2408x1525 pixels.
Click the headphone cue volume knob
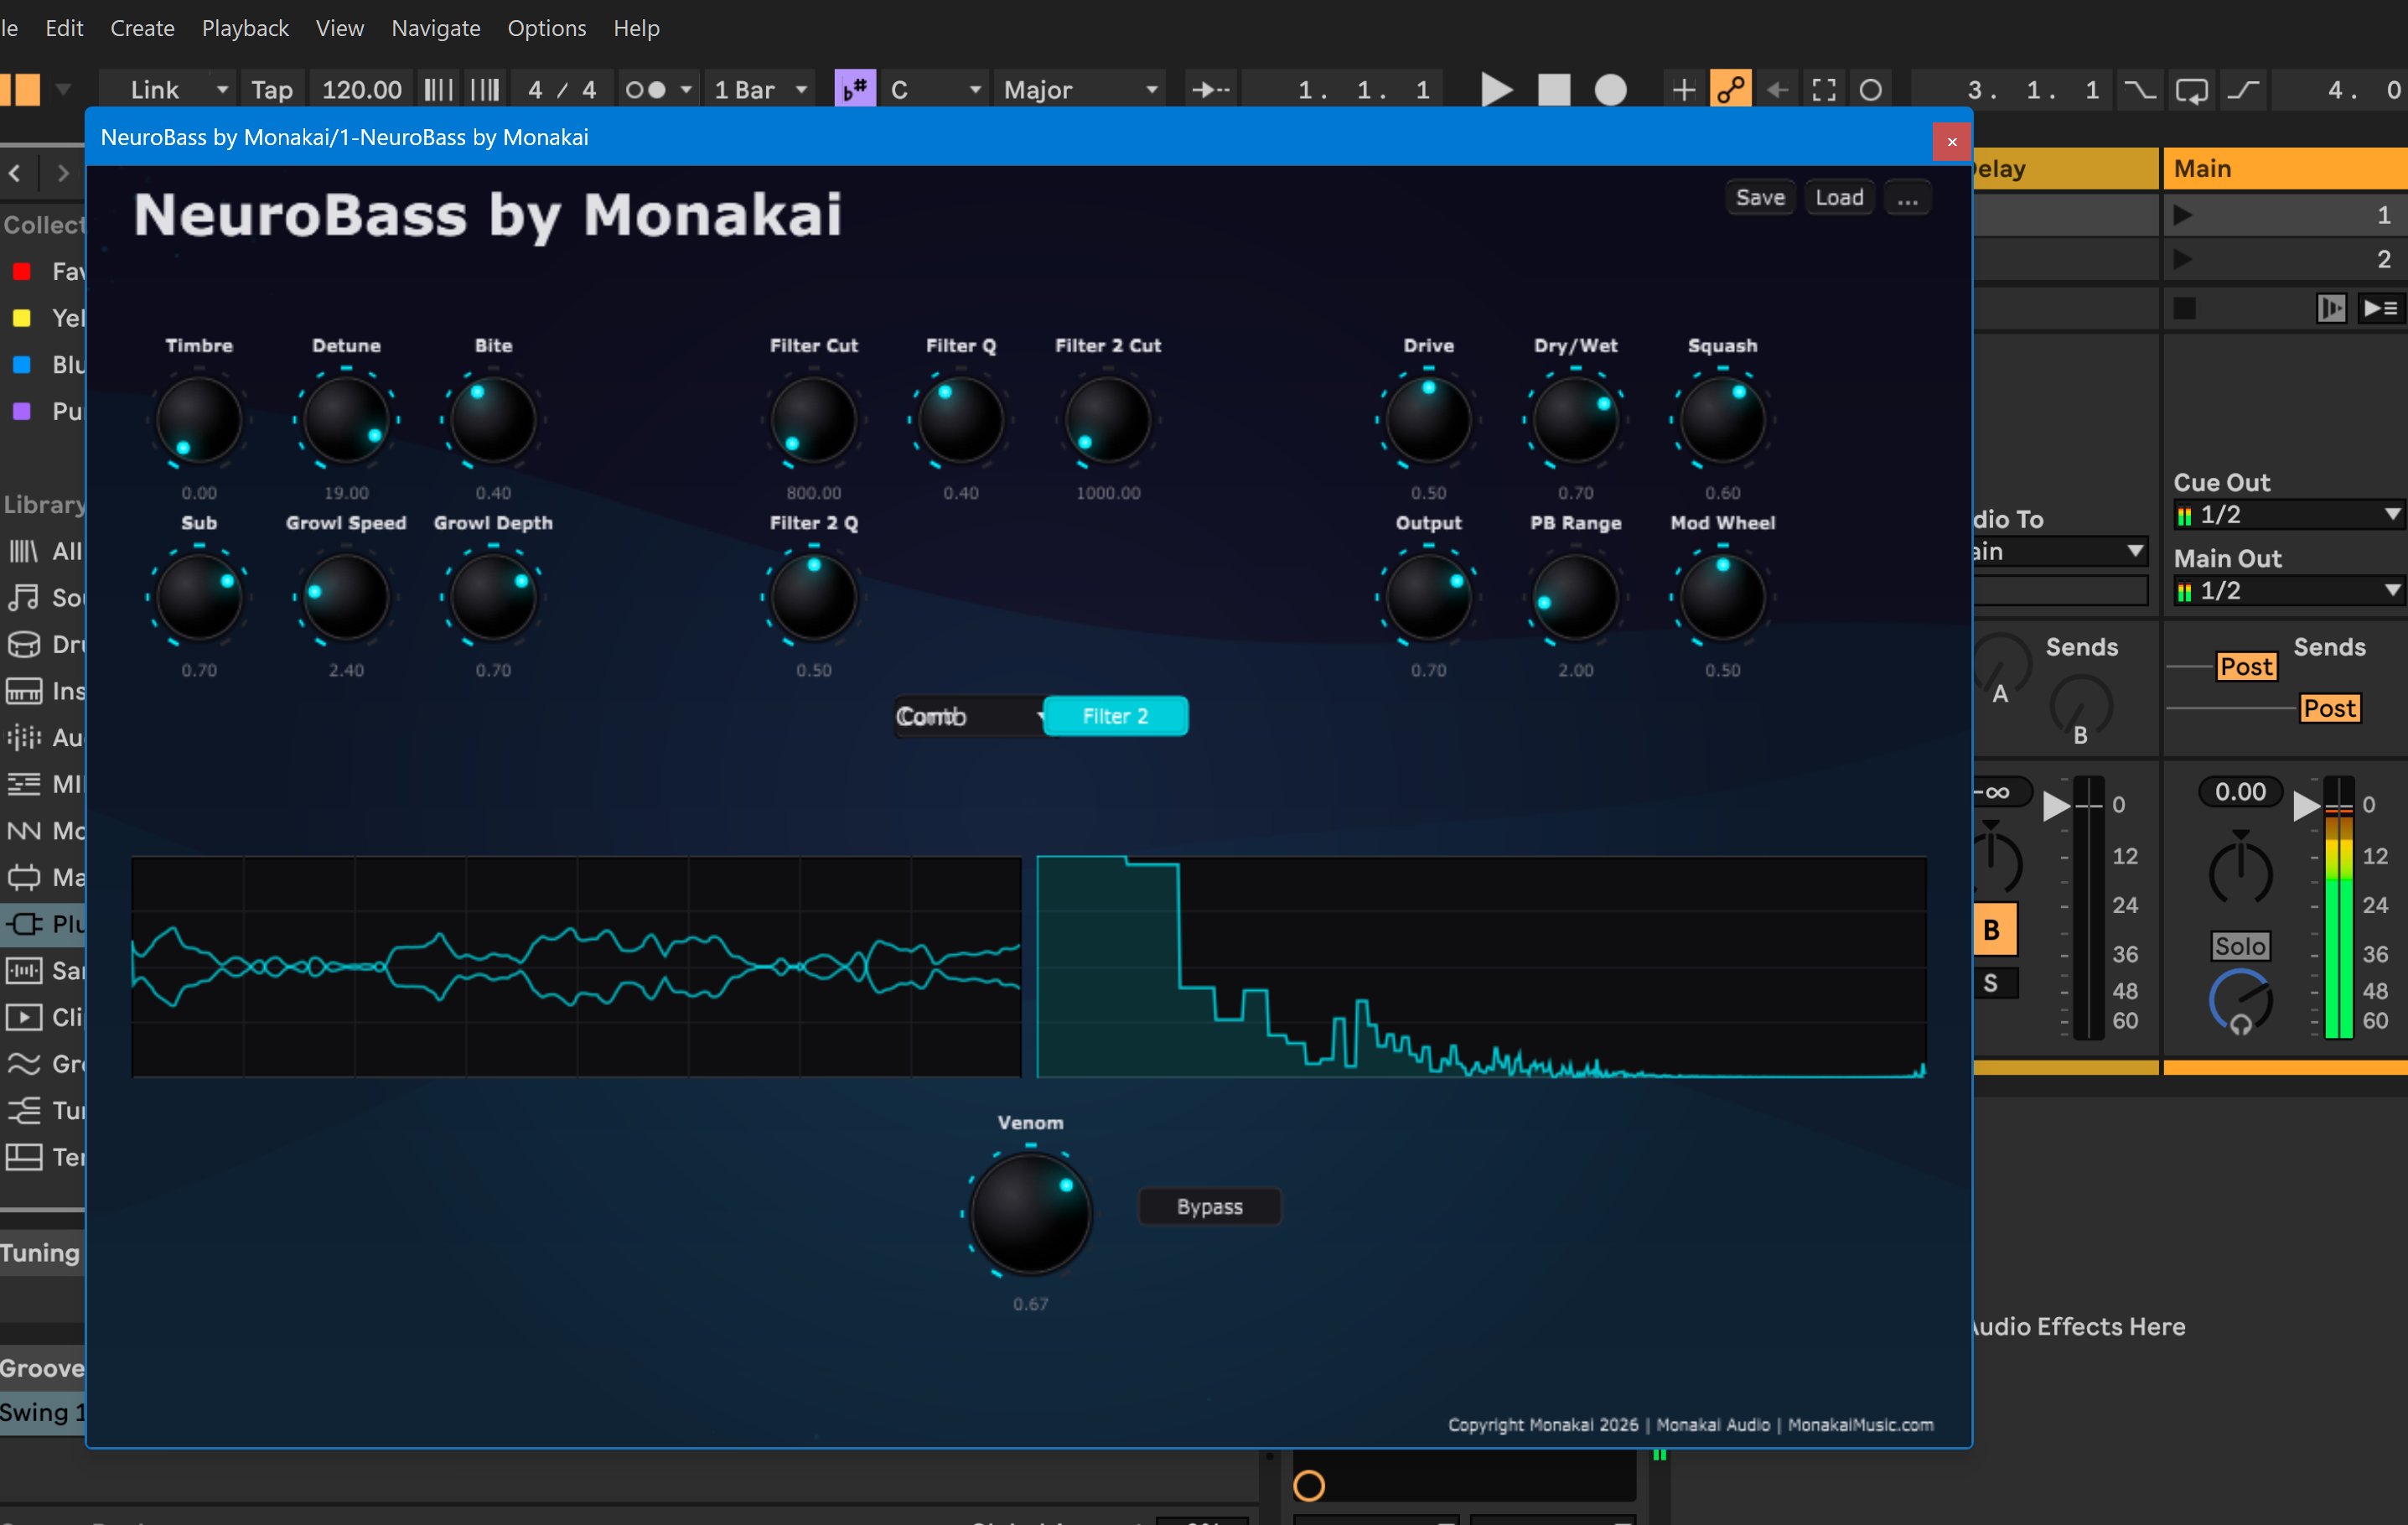2240,1002
